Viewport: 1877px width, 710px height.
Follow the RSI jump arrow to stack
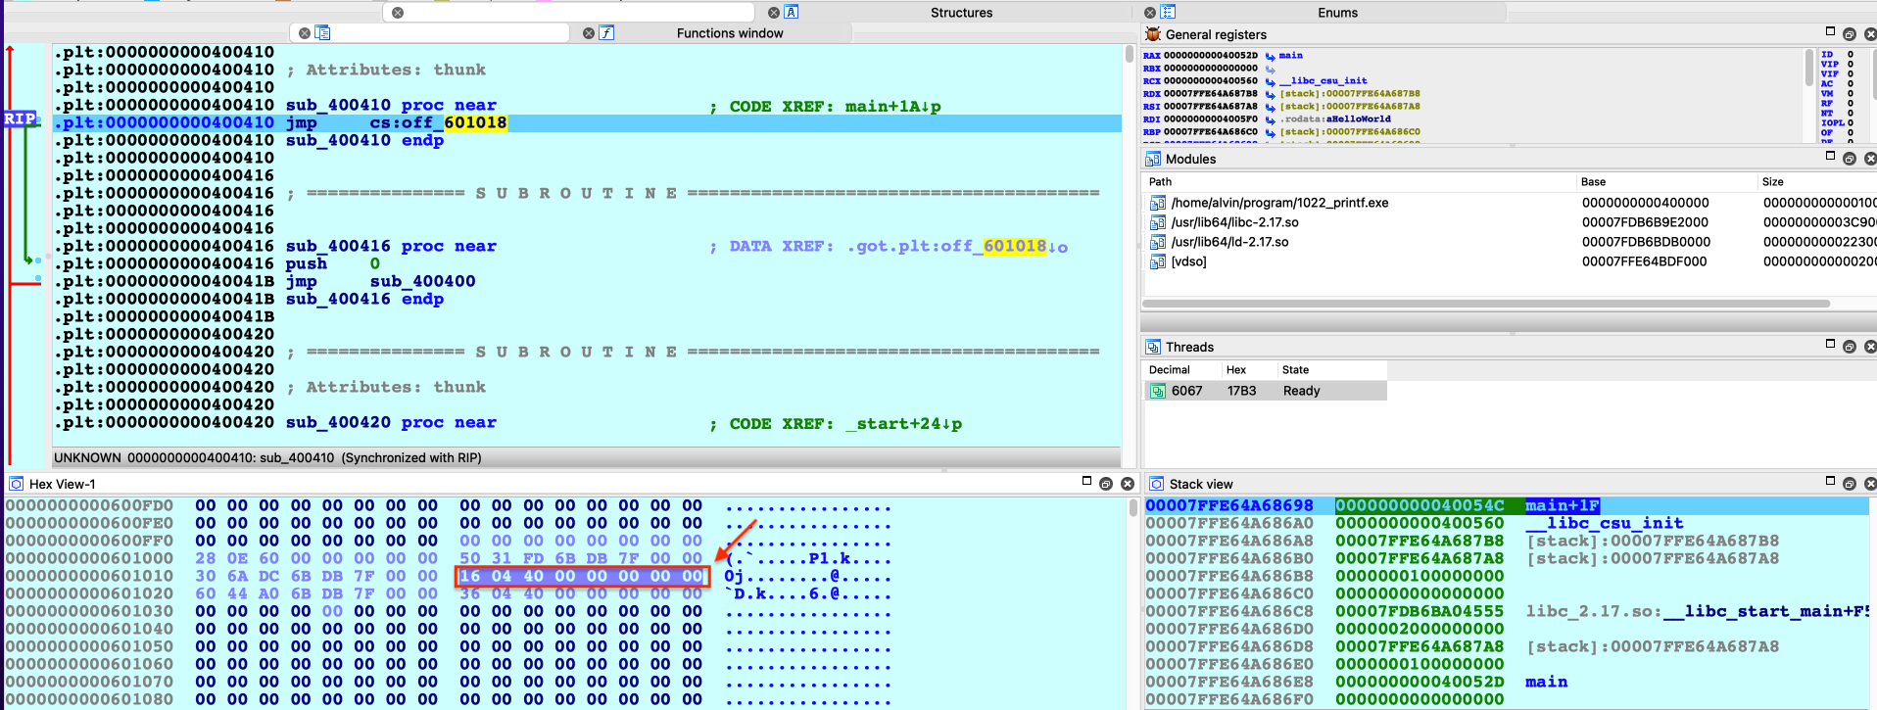[1271, 107]
